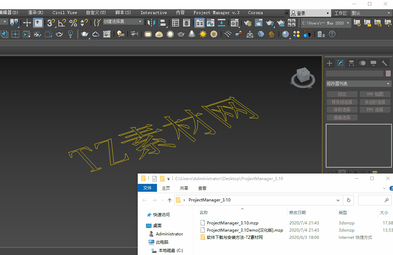Click the object color swatch
Viewport: 393px width, 255px height.
pos(388,73)
